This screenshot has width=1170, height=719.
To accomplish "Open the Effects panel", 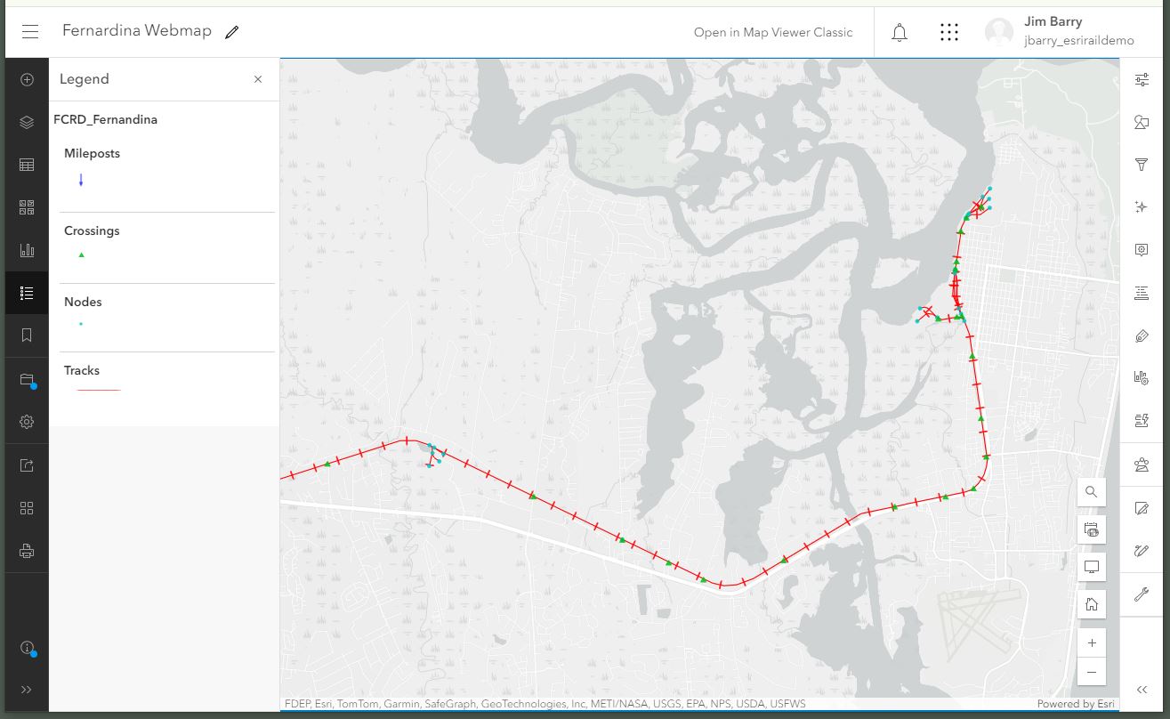I will pyautogui.click(x=1142, y=206).
